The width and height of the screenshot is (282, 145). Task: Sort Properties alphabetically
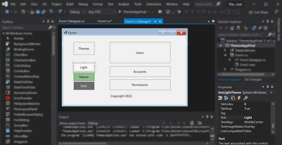coord(226,98)
